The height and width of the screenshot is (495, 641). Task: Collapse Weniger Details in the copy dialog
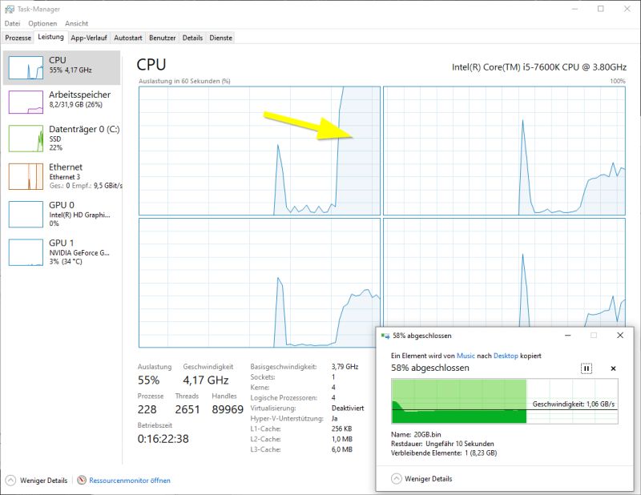[425, 478]
